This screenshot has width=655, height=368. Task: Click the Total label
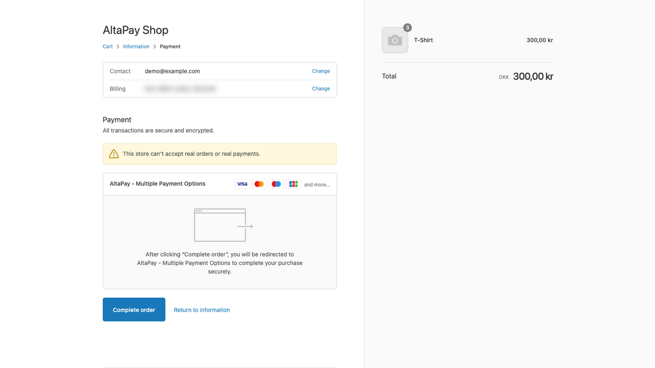389,76
